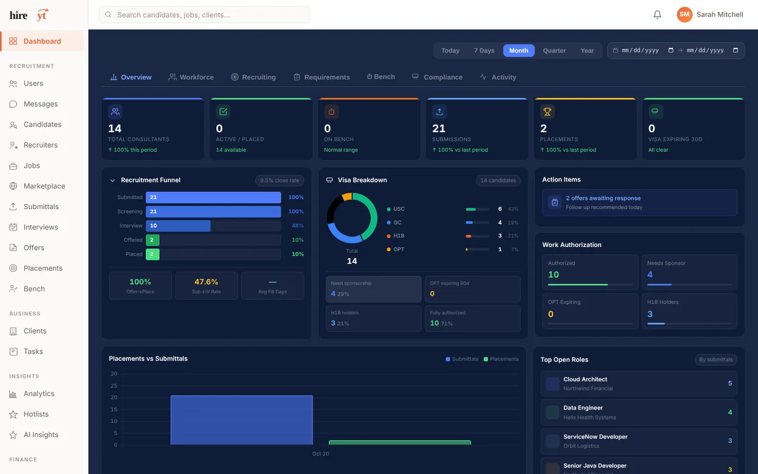Switch to the Workforce tab
Viewport: 758px width, 474px height.
coord(191,77)
